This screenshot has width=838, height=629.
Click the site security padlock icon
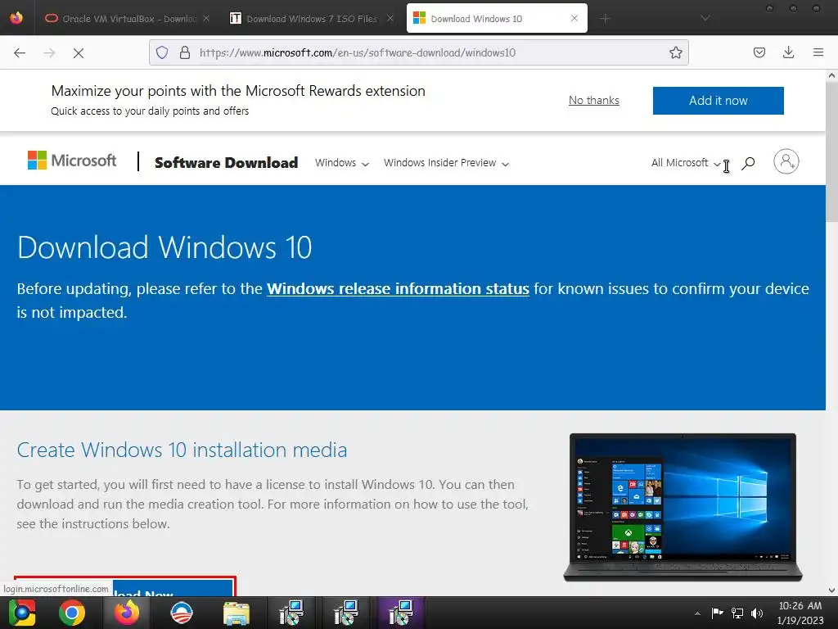[185, 52]
